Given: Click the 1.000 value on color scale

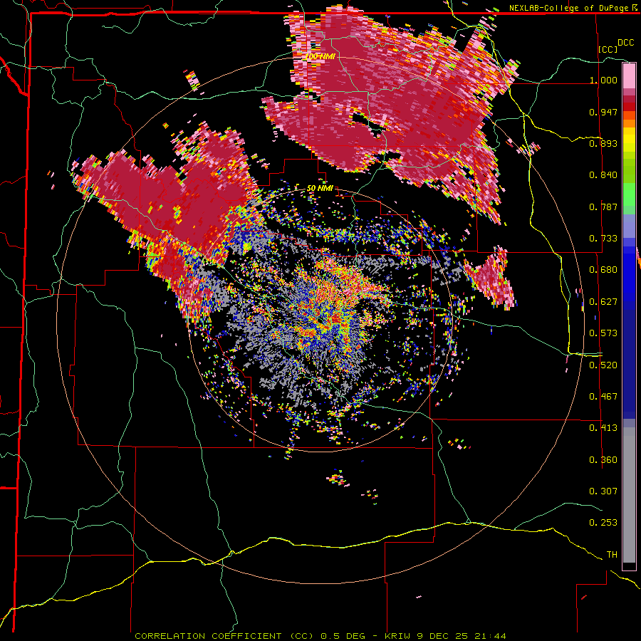Looking at the screenshot, I should (x=603, y=80).
